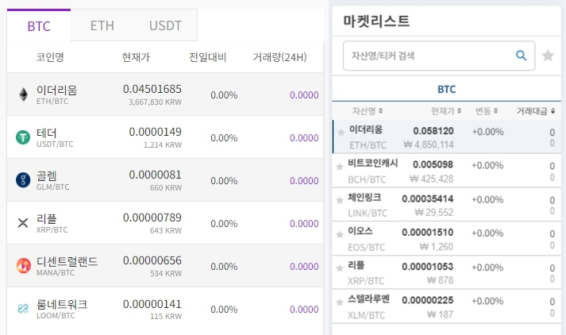This screenshot has height=335, width=566.
Task: Click the price 0.005098
Action: click(x=433, y=164)
